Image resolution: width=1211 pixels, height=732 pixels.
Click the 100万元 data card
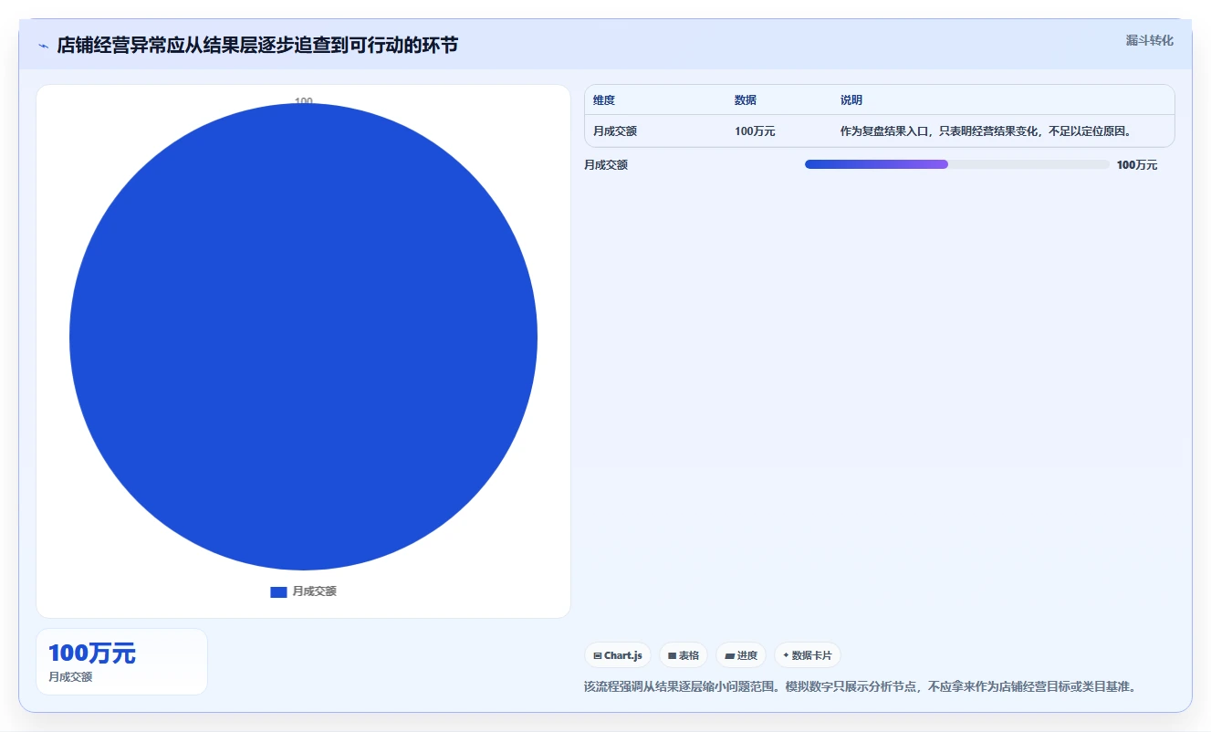click(x=121, y=662)
